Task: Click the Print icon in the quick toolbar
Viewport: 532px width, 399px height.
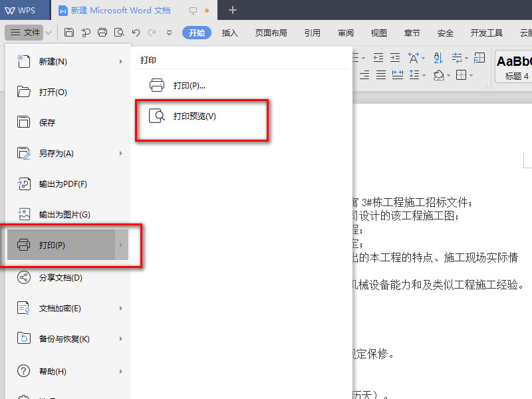Action: (x=102, y=32)
